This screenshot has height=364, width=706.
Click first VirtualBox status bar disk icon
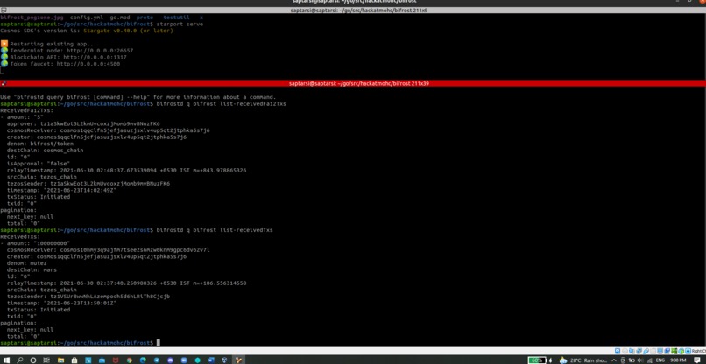[x=618, y=351]
